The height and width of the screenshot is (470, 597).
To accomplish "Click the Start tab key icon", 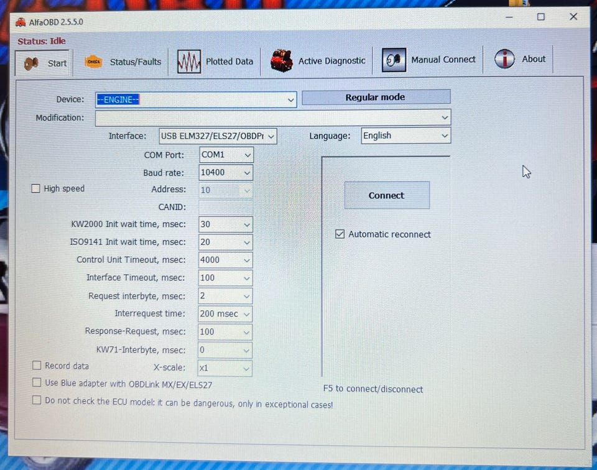I will [31, 63].
